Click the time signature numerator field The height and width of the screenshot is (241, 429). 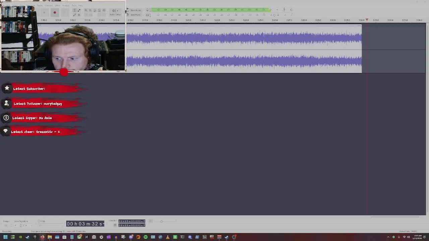click(x=15, y=225)
